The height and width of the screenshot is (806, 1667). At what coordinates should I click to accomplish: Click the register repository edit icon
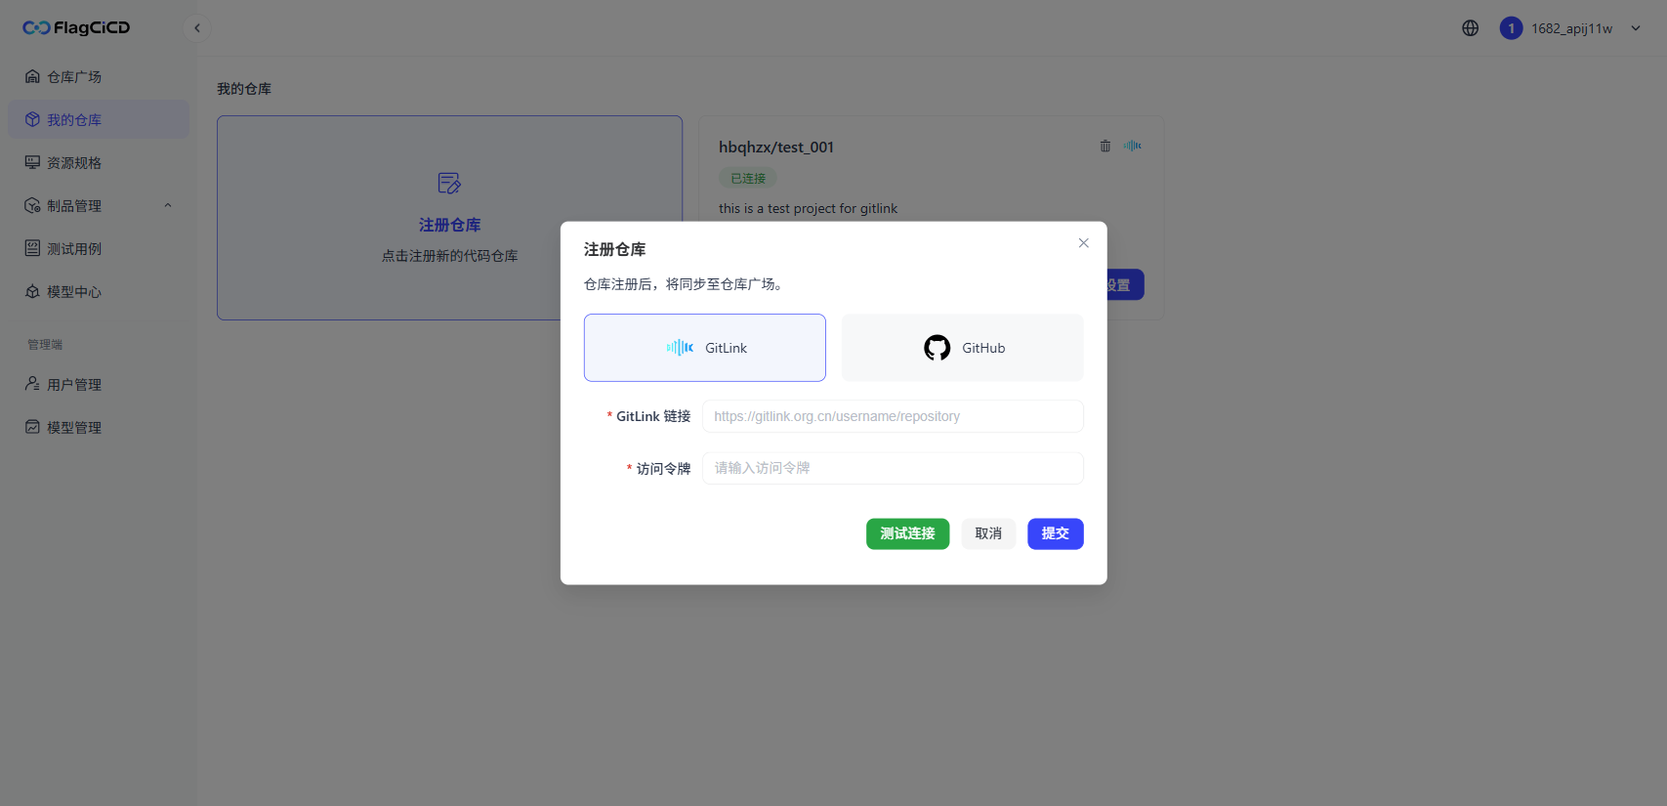point(449,183)
